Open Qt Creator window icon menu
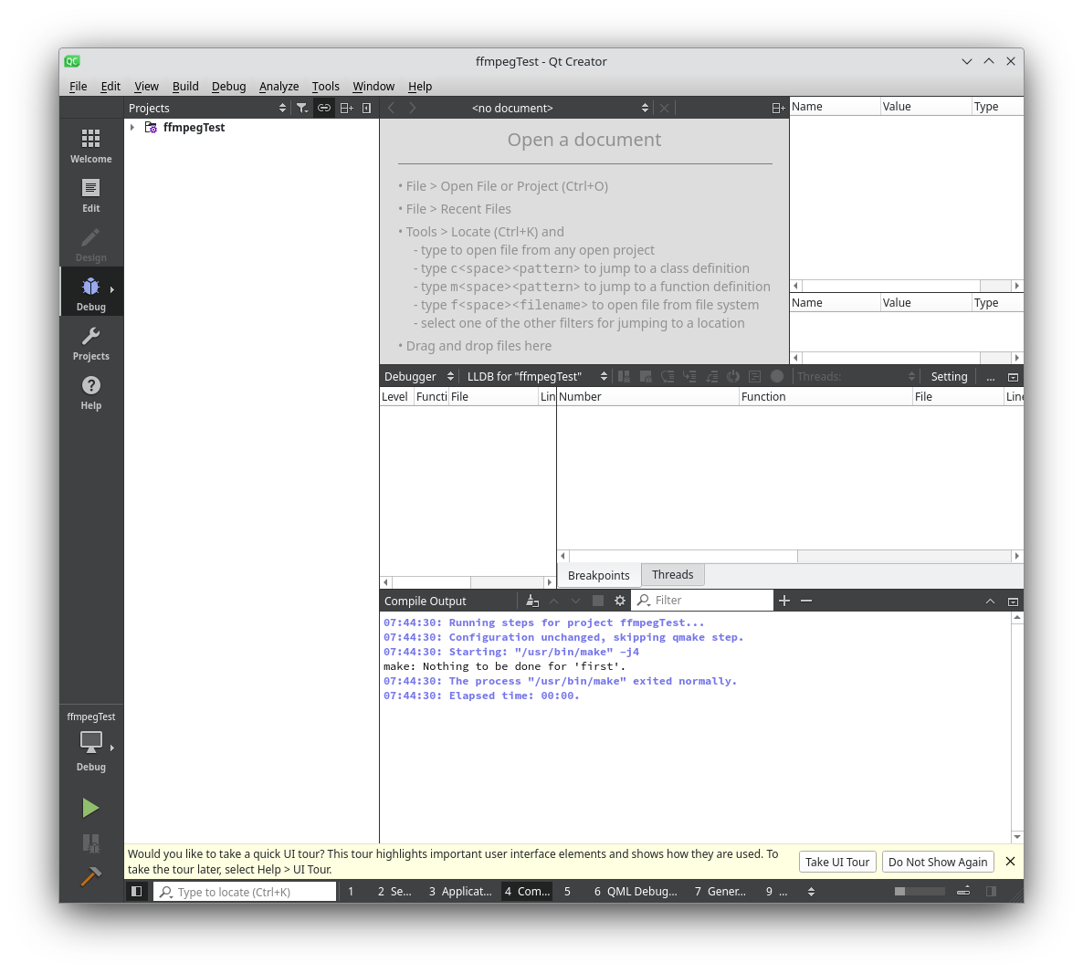This screenshot has height=973, width=1083. click(72, 61)
